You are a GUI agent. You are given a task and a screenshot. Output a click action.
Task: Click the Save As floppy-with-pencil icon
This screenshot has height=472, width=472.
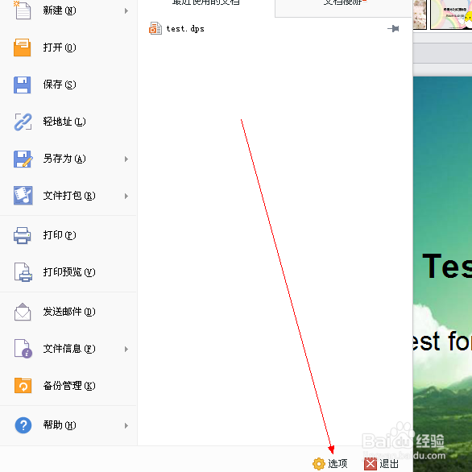23,159
